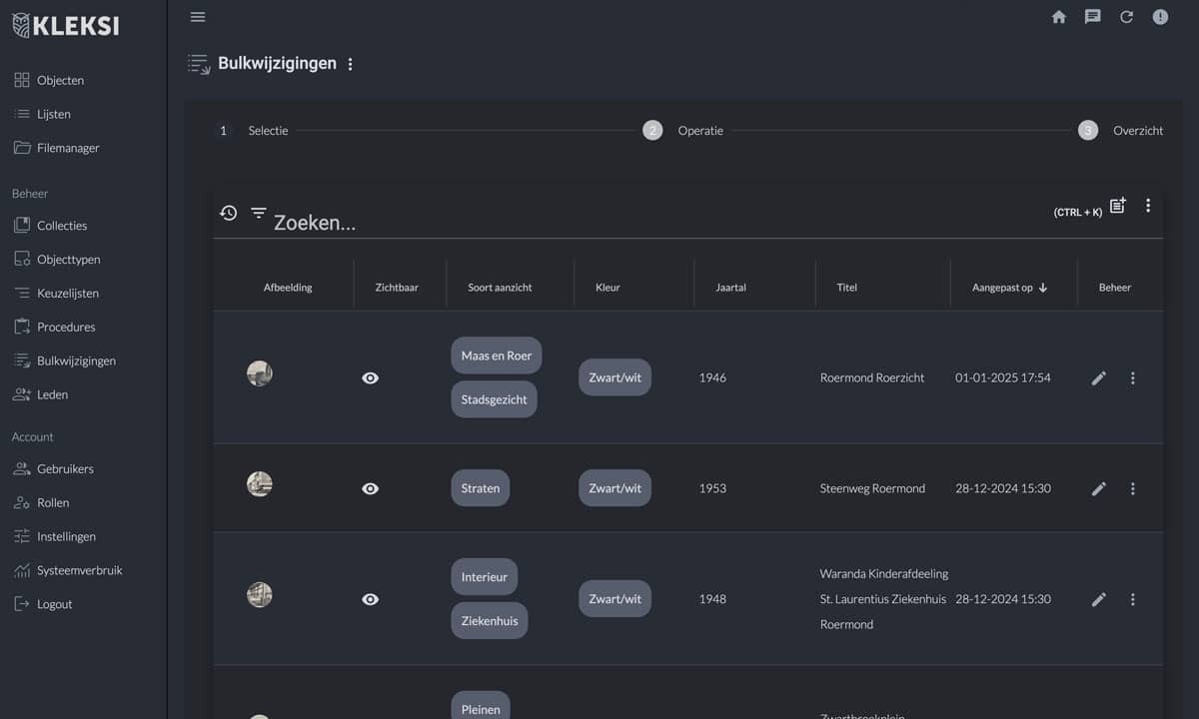
Task: Open the search history icon
Action: 229,213
